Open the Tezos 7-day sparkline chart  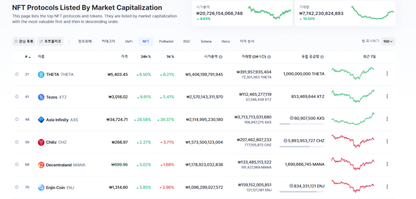[353, 96]
